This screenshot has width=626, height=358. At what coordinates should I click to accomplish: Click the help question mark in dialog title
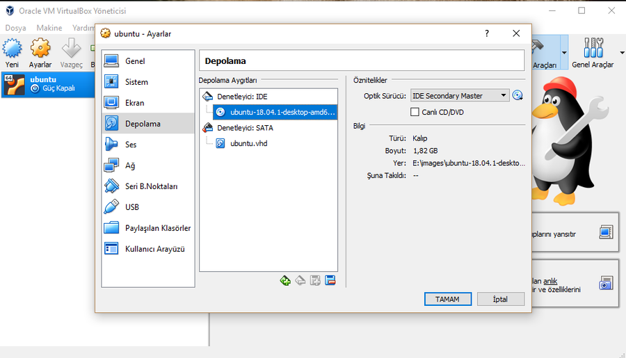(x=487, y=33)
